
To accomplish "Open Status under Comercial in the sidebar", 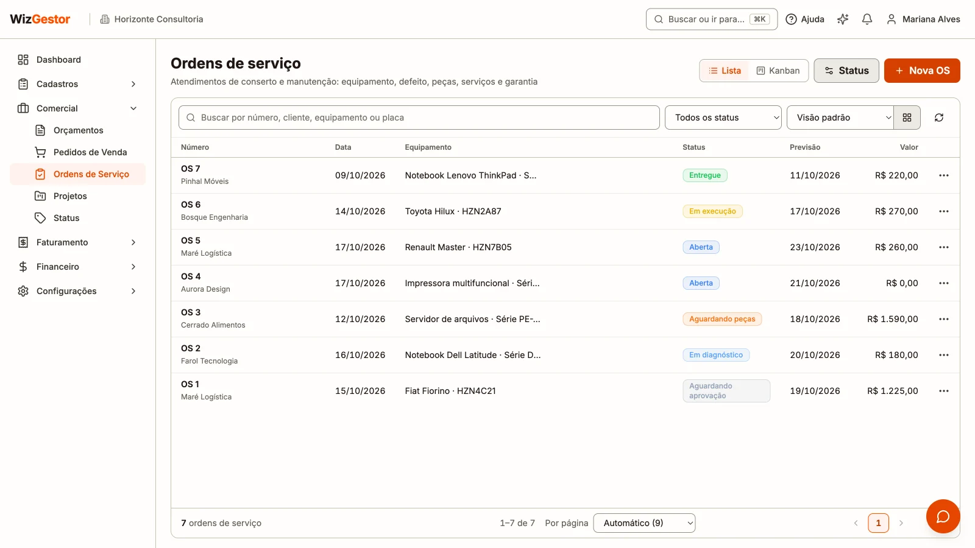I will [x=78, y=218].
